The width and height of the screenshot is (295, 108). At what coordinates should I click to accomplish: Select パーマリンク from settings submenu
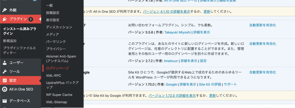pyautogui.click(x=56, y=41)
